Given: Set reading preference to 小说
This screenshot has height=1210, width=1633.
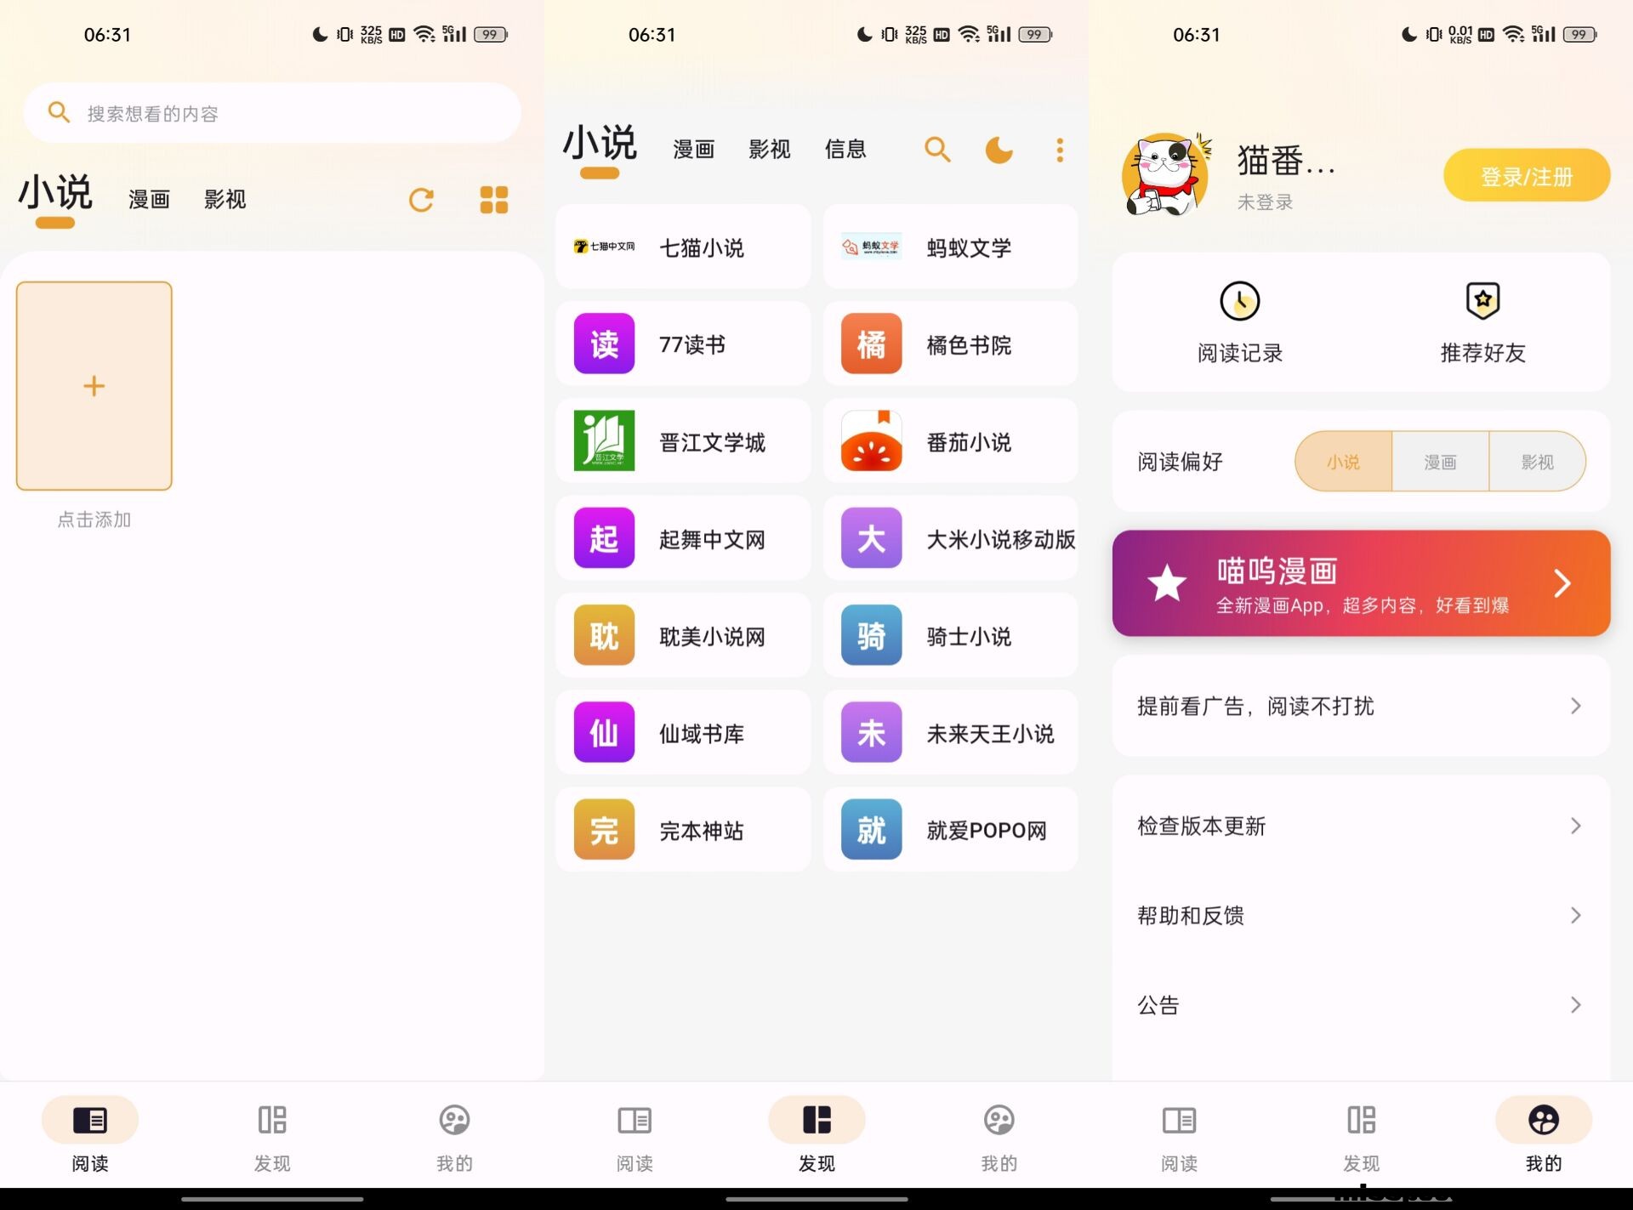Looking at the screenshot, I should click(1344, 462).
